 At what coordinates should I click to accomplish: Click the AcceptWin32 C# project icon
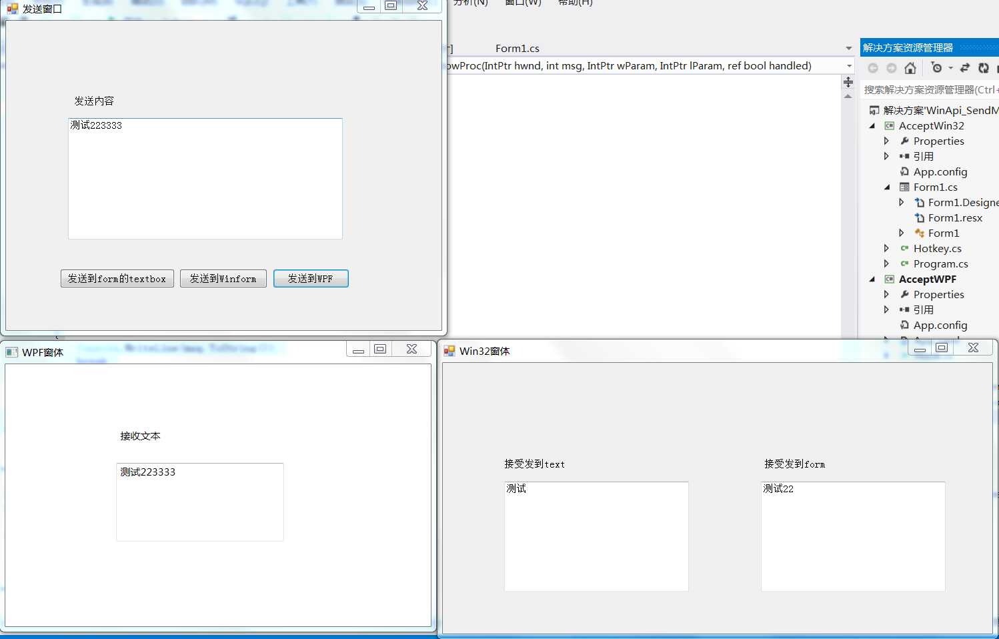point(890,125)
